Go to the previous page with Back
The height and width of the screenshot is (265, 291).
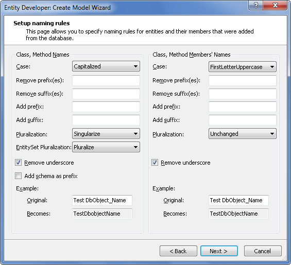pyautogui.click(x=178, y=251)
